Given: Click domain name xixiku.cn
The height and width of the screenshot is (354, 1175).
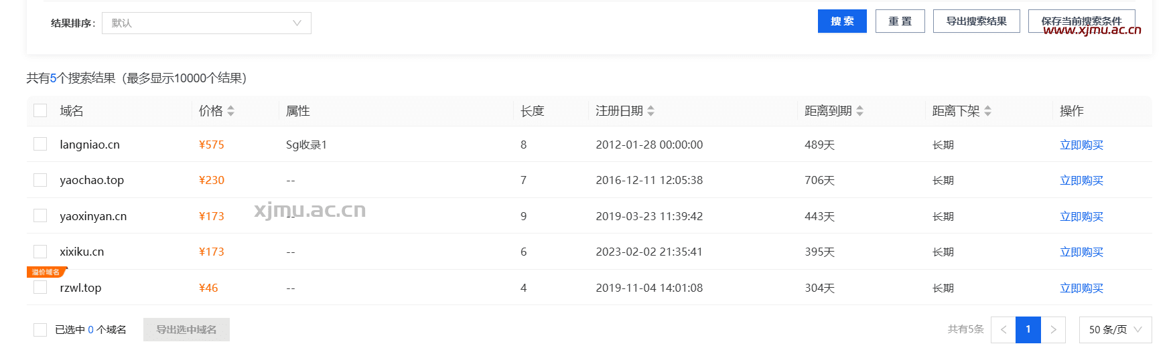Looking at the screenshot, I should point(82,252).
